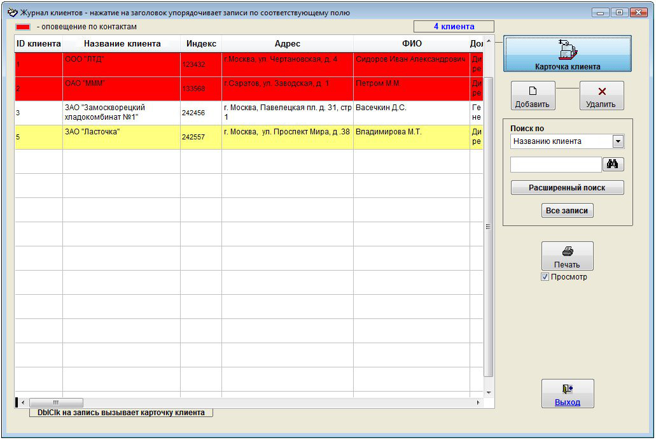Open the Карточка клиента button
Viewport: 656px width, 440px height.
[x=568, y=54]
